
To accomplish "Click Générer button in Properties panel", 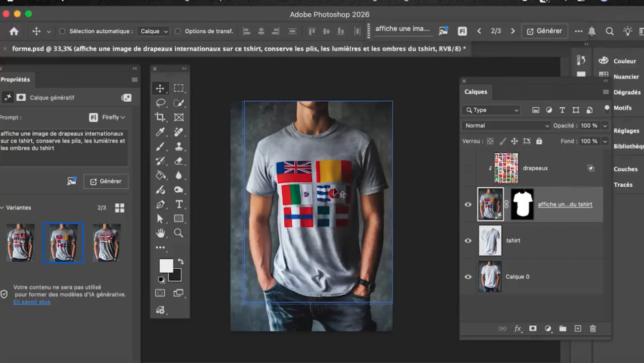I will coord(106,181).
